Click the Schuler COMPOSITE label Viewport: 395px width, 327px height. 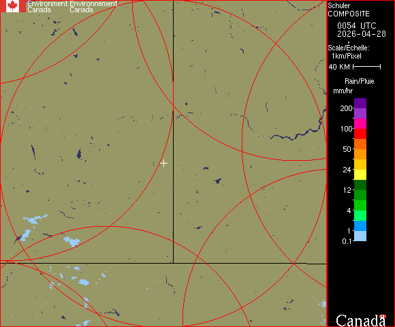click(349, 10)
